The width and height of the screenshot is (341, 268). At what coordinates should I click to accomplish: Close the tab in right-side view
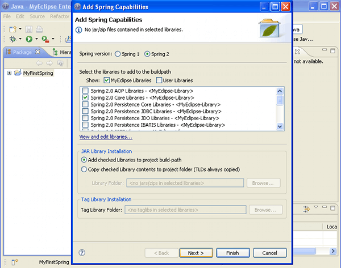coord(297,52)
